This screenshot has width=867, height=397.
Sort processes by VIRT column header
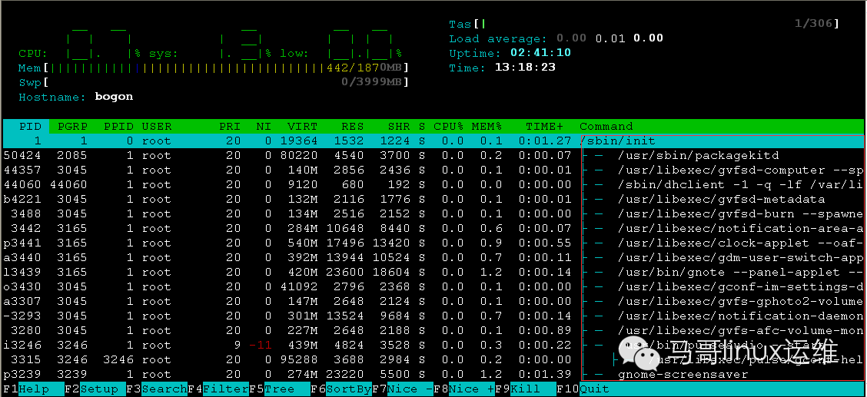click(303, 127)
